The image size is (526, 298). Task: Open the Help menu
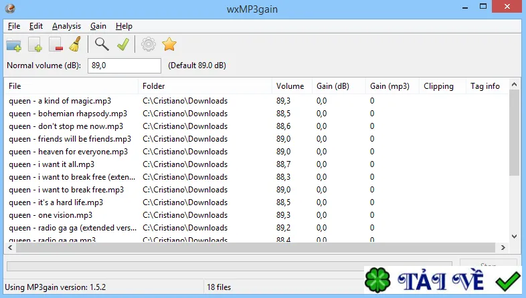[124, 26]
